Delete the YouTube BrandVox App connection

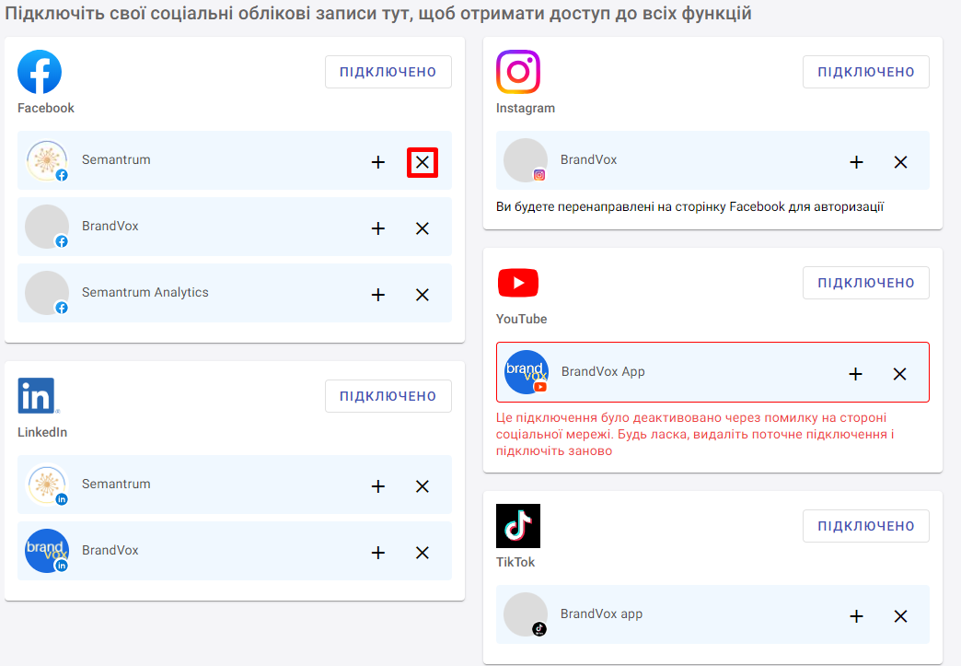pos(899,374)
